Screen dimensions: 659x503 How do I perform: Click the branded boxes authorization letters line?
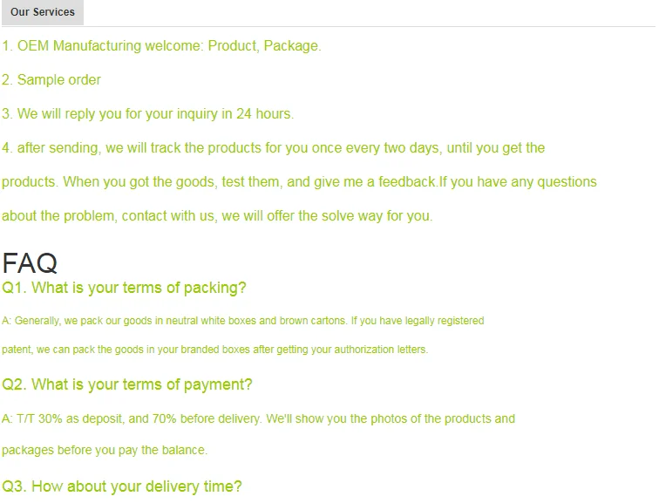tap(214, 350)
